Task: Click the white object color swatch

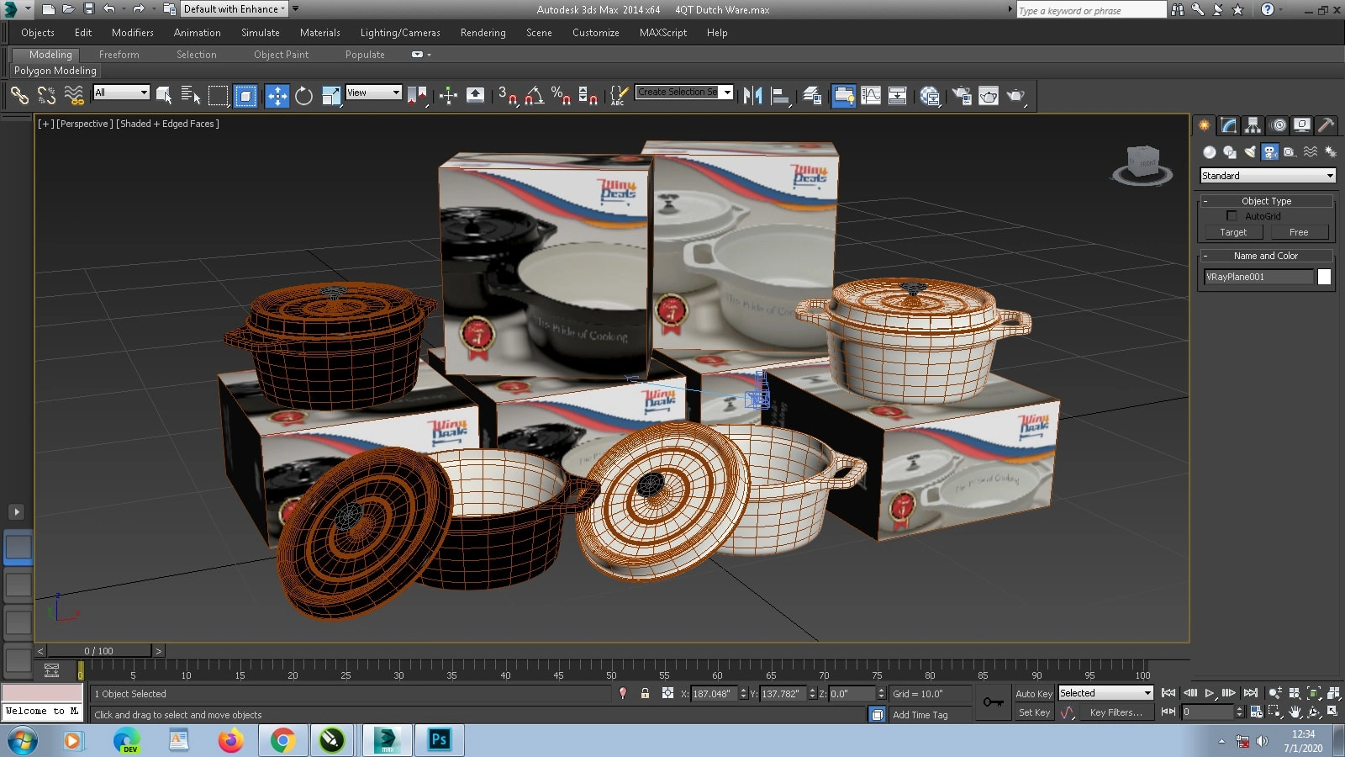Action: 1324,277
